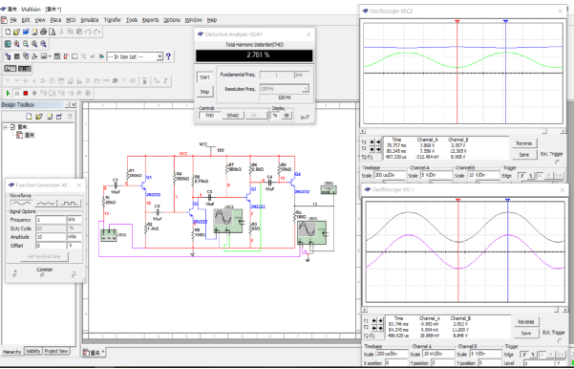Click horizontal scrollbar under Oscilloscope-XSC2 display
This screenshot has height=369, width=574.
pyautogui.click(x=462, y=131)
